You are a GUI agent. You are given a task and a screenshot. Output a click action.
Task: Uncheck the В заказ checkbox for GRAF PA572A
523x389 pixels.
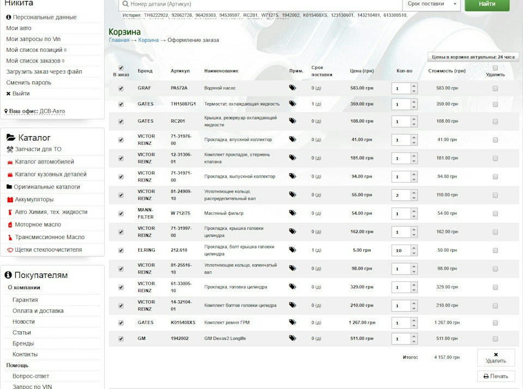point(121,88)
